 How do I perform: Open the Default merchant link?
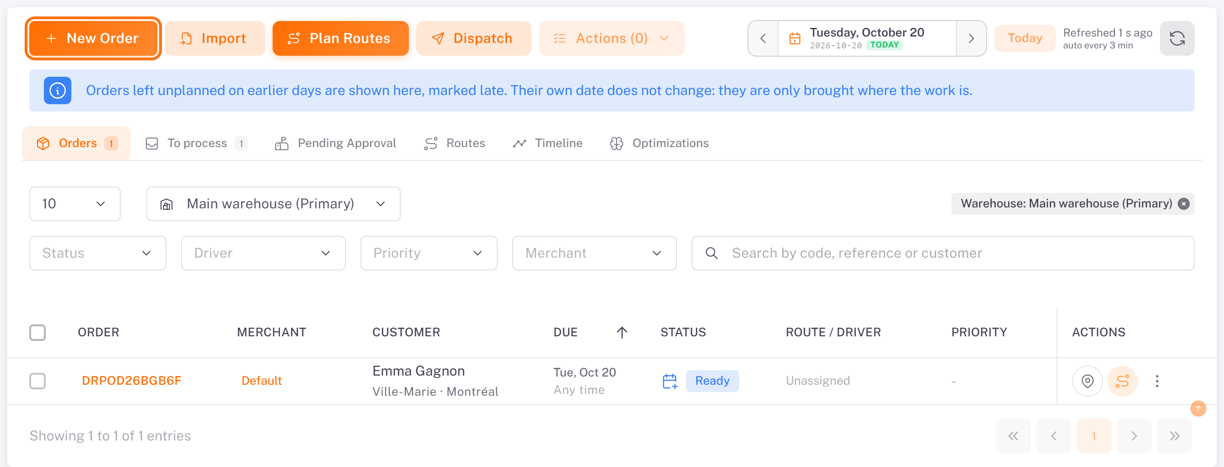(261, 381)
